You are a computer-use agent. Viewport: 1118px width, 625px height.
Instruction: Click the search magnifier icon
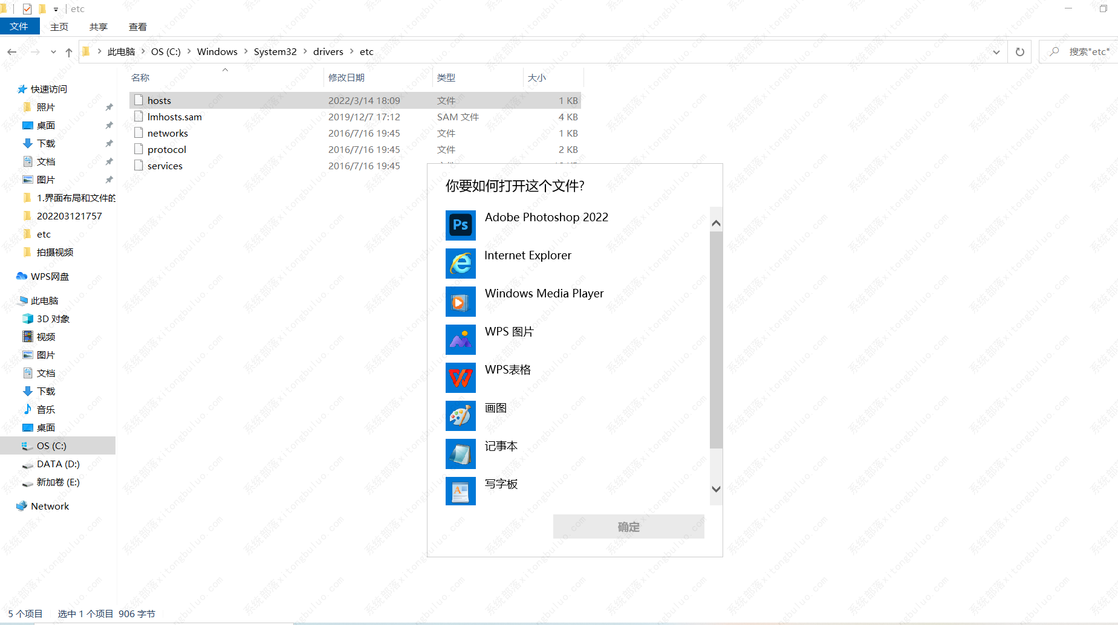pyautogui.click(x=1054, y=51)
